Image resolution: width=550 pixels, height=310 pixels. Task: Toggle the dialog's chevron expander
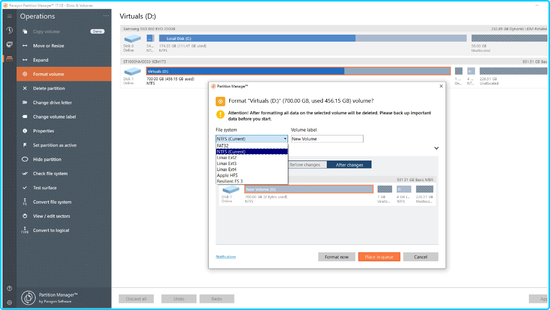[436, 148]
